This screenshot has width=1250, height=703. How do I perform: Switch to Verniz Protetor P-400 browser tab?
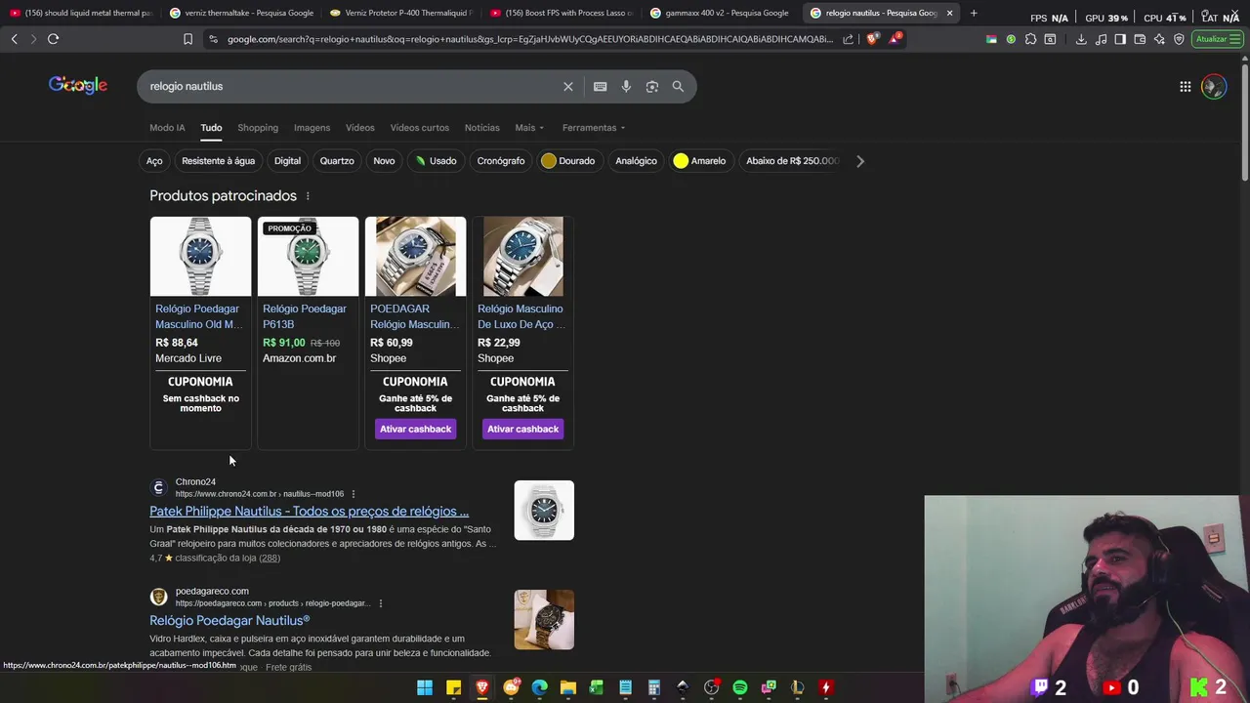pos(400,13)
